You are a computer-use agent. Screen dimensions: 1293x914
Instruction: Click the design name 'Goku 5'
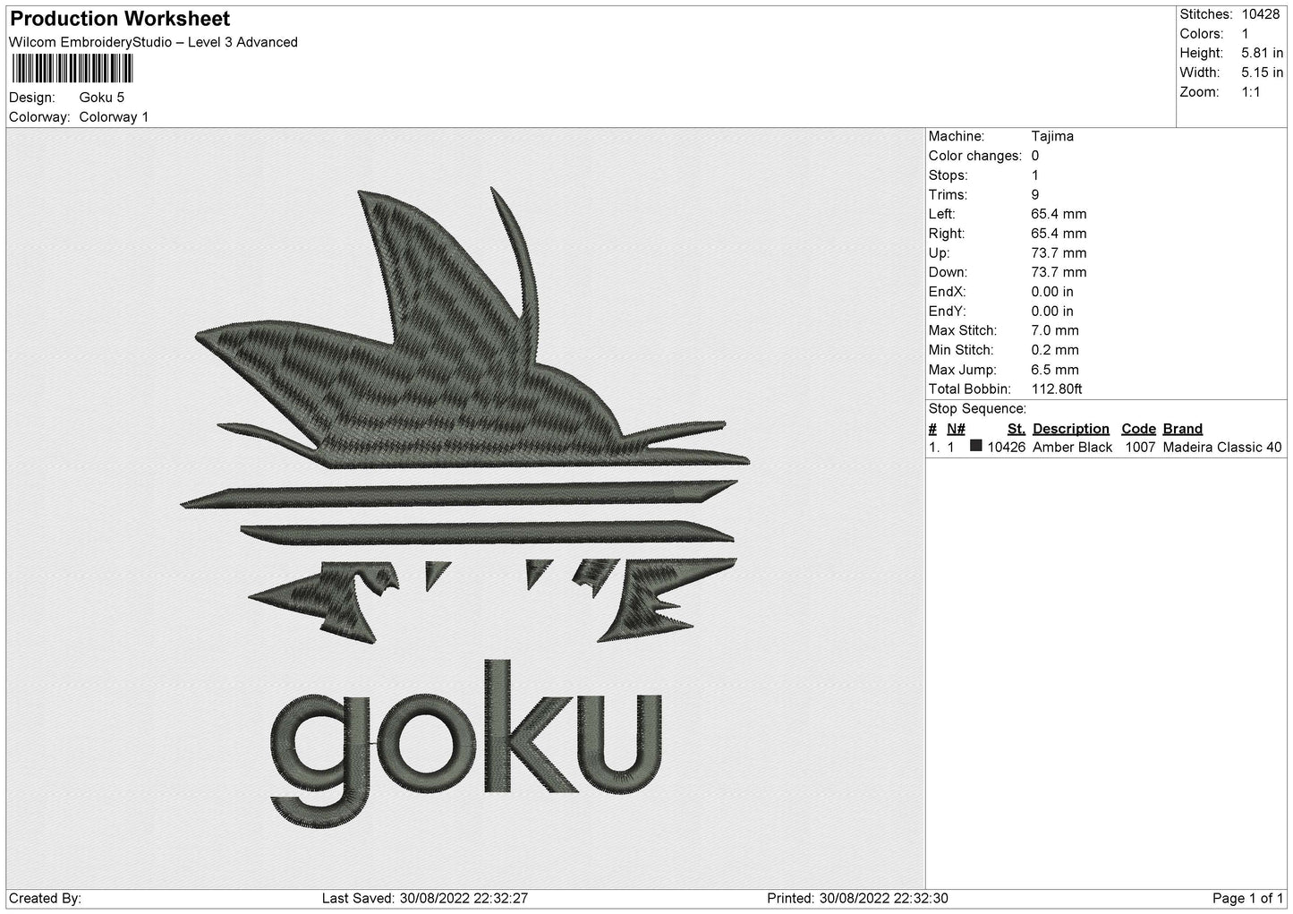[x=102, y=97]
